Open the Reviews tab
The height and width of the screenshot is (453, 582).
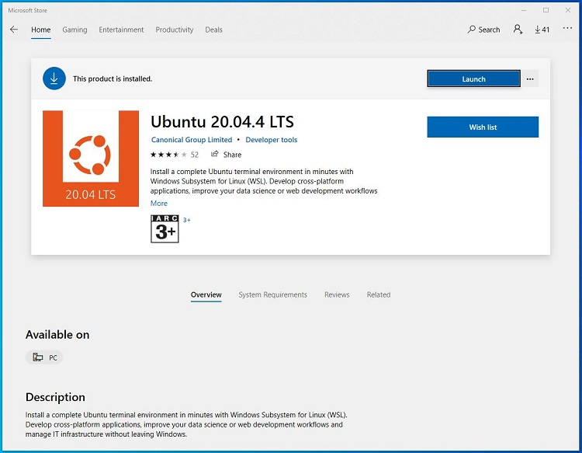[337, 294]
